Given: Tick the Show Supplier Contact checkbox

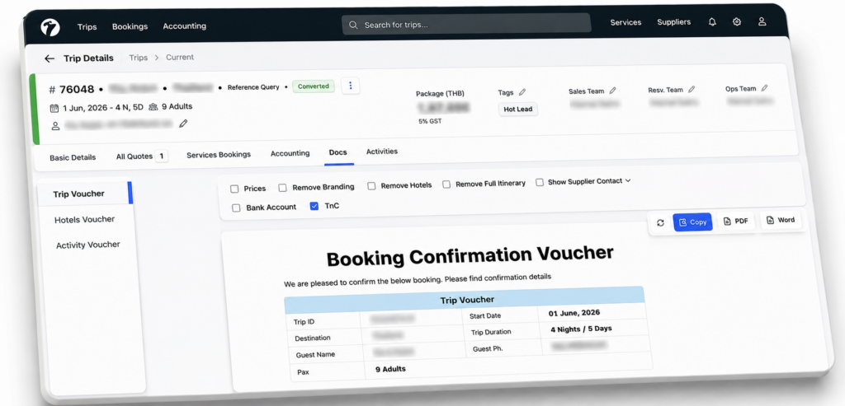Looking at the screenshot, I should (x=540, y=182).
